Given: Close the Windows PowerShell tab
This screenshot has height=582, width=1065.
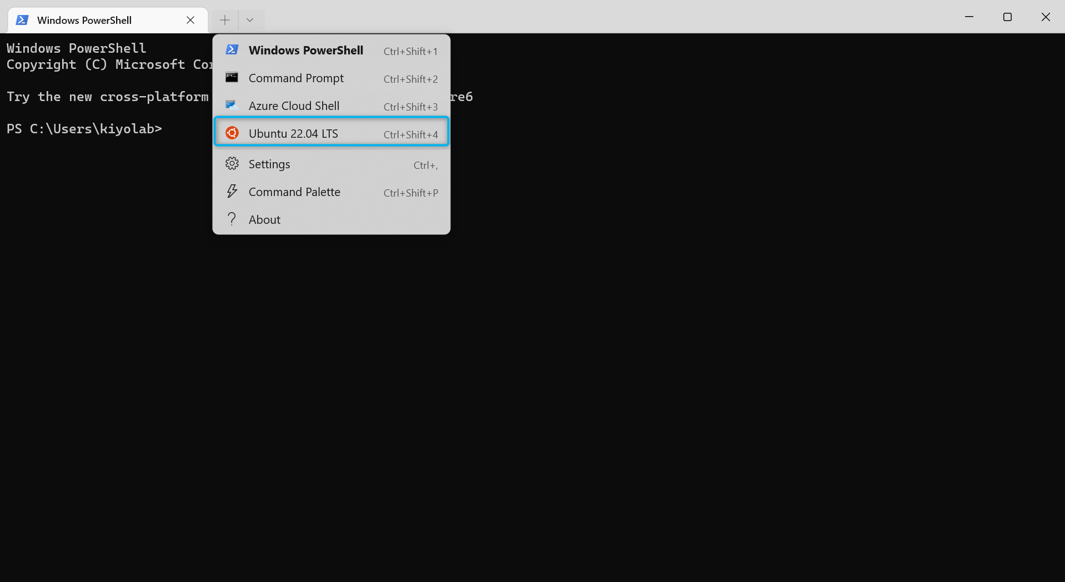Looking at the screenshot, I should [x=190, y=20].
